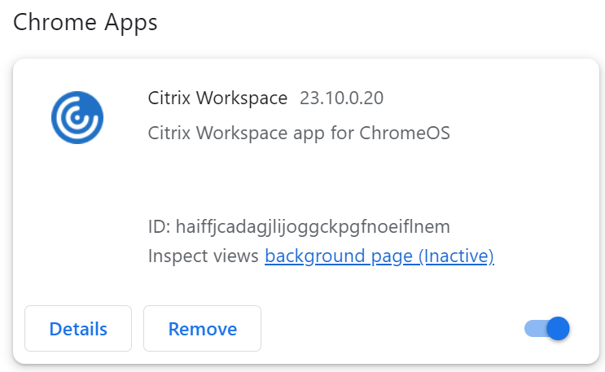Uninstall Citrix Workspace using Remove
The width and height of the screenshot is (605, 372).
point(202,329)
